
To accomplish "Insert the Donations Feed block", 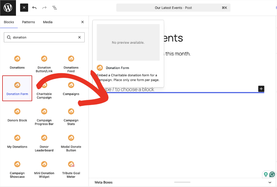I will tap(71, 64).
